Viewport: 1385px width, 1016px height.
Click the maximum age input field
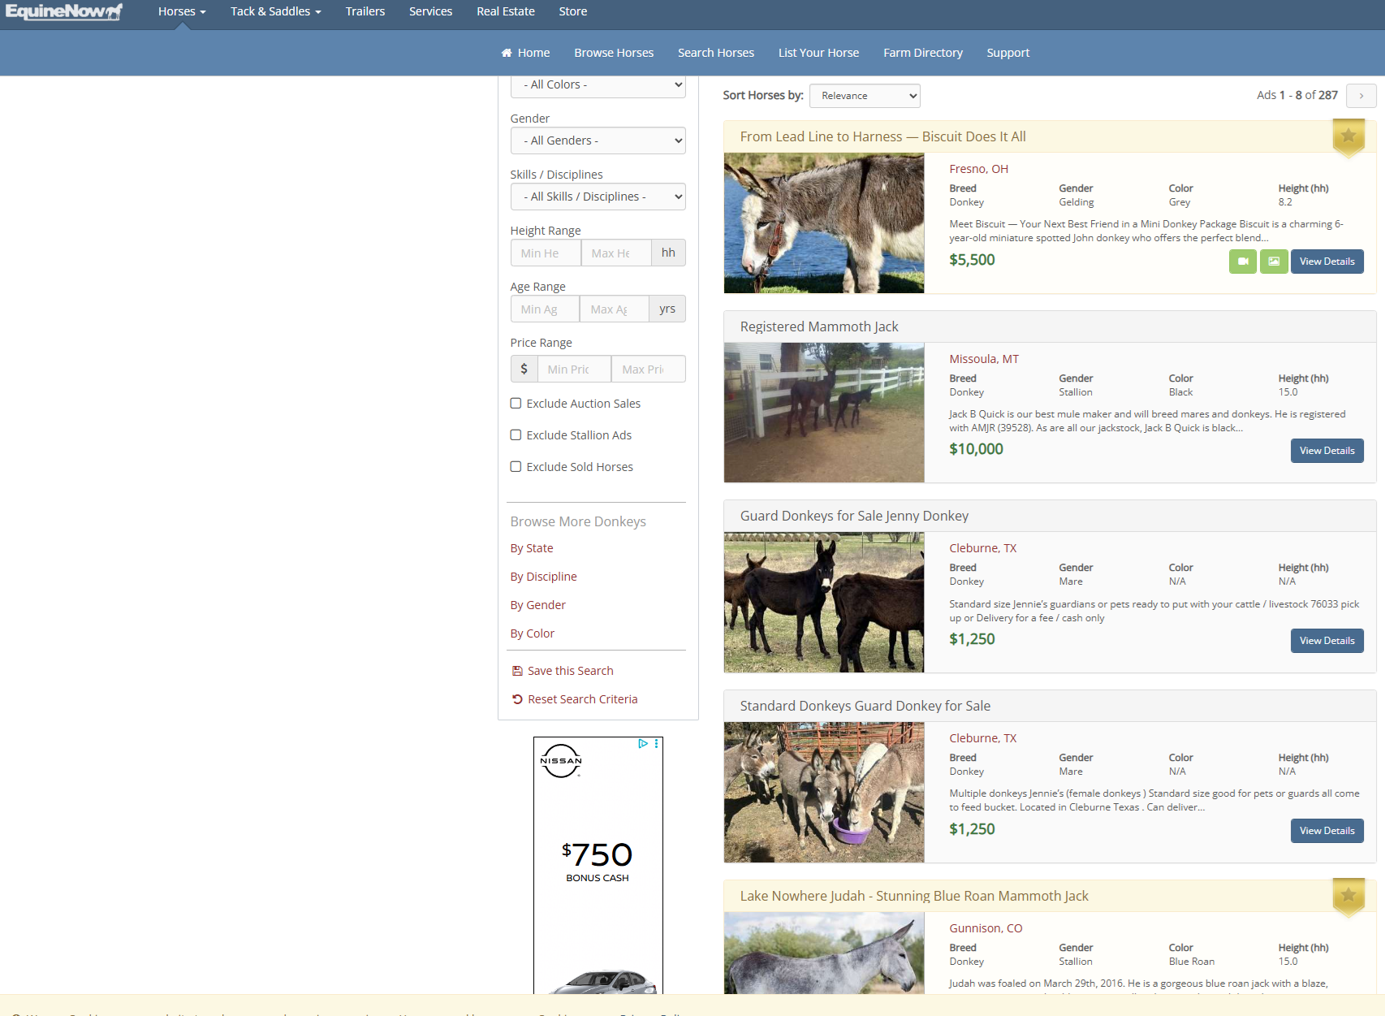tap(615, 309)
